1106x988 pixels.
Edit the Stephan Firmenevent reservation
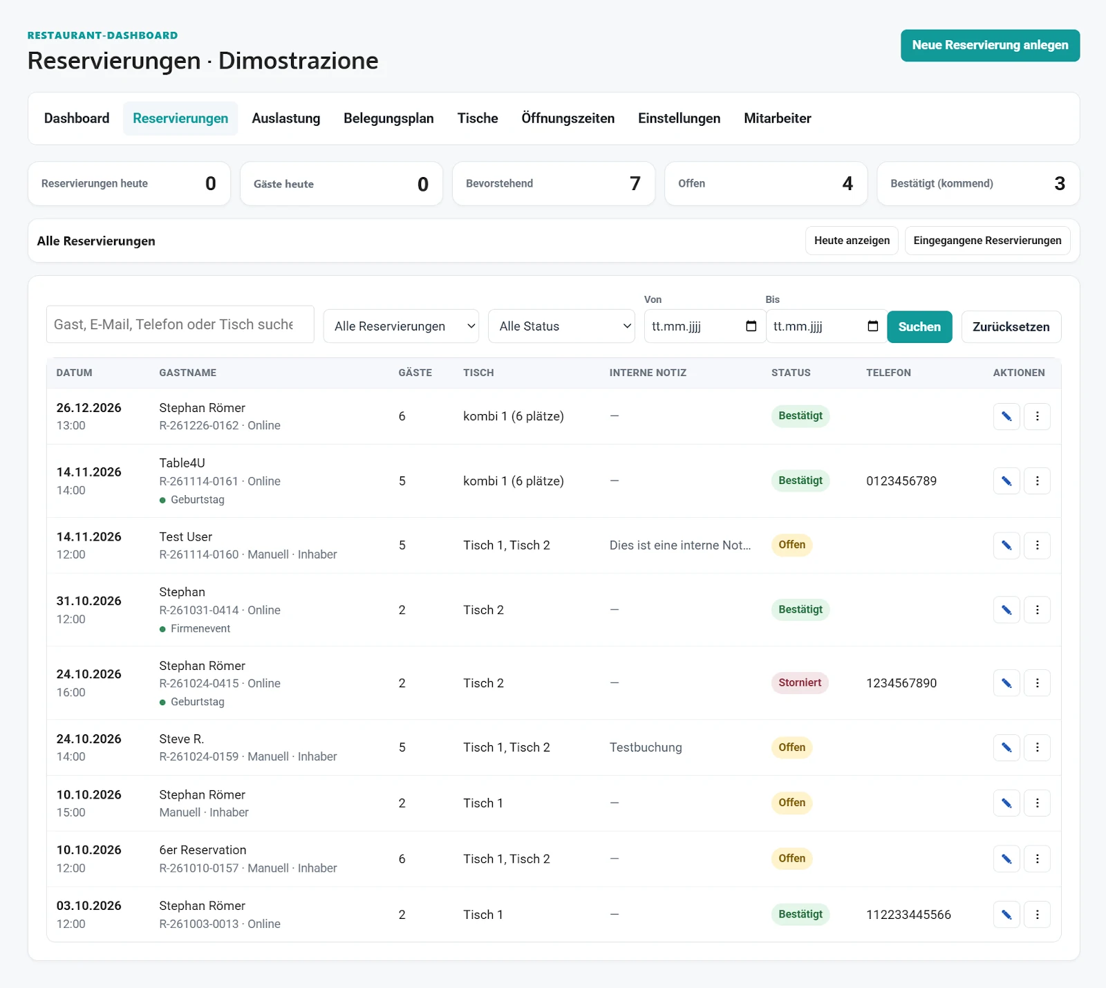point(1006,610)
